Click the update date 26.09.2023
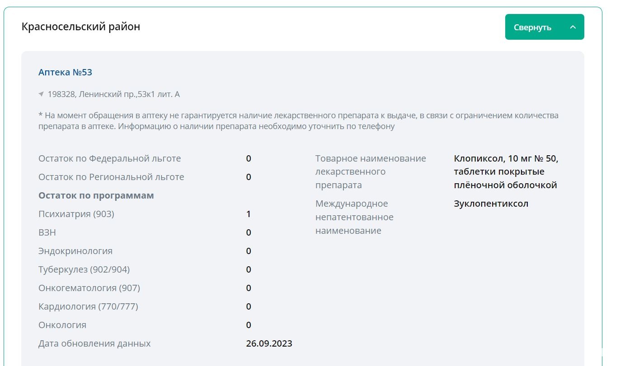The image size is (620, 366). [x=269, y=343]
